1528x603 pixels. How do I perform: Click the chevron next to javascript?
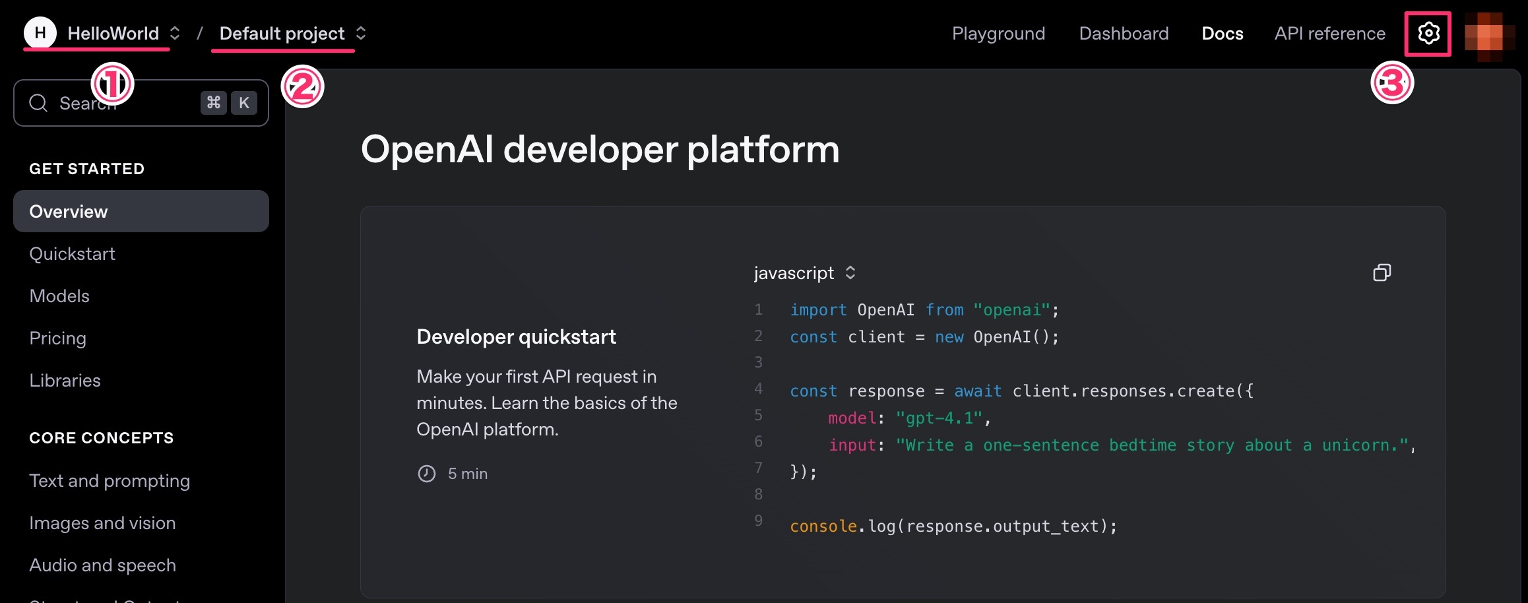tap(850, 273)
